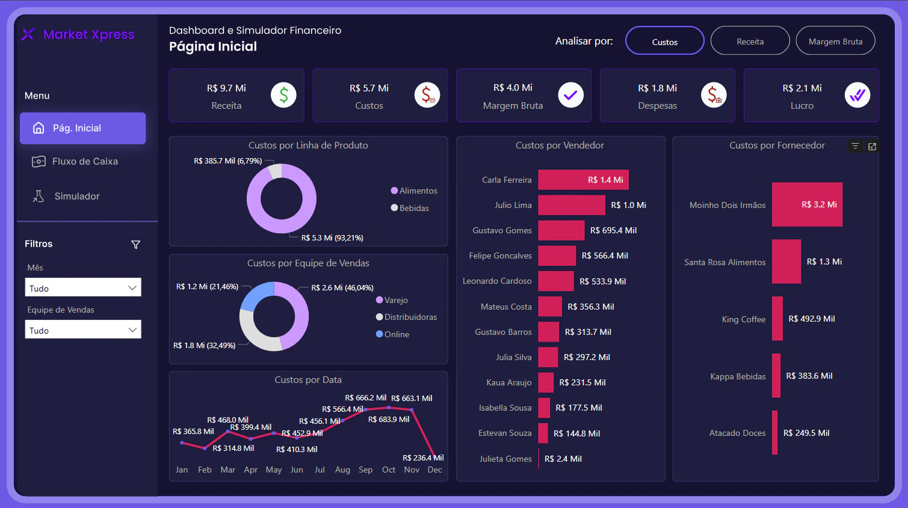Image resolution: width=908 pixels, height=508 pixels.
Task: Click the R$ 236.4 Mil data label
Action: pyautogui.click(x=423, y=458)
